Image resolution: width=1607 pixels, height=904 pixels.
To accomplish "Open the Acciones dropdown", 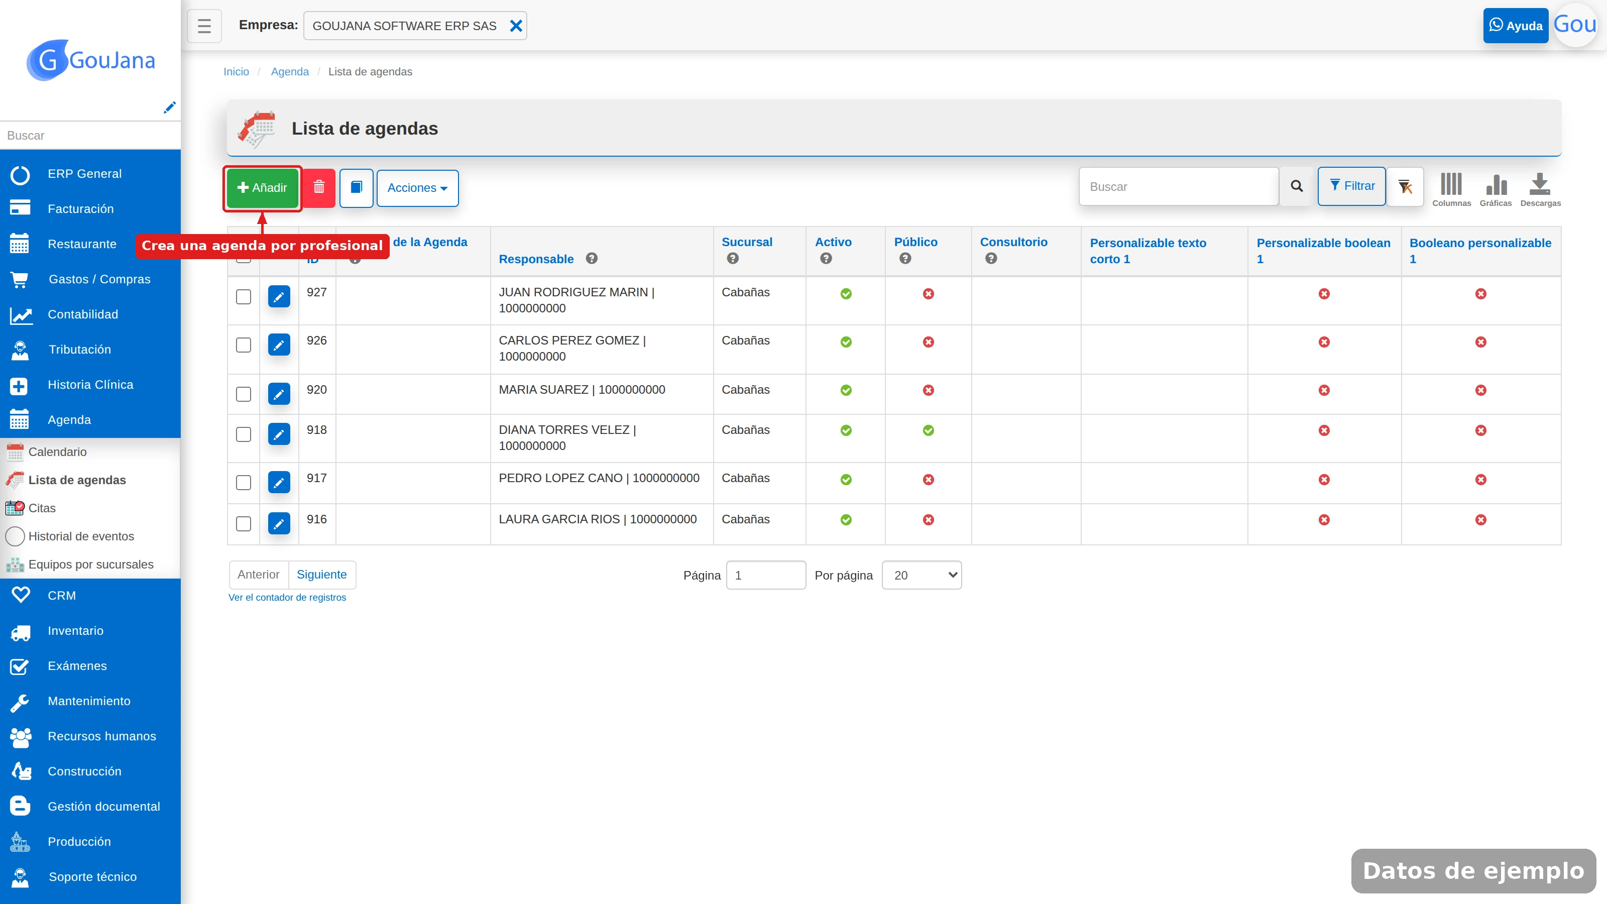I will [x=417, y=188].
